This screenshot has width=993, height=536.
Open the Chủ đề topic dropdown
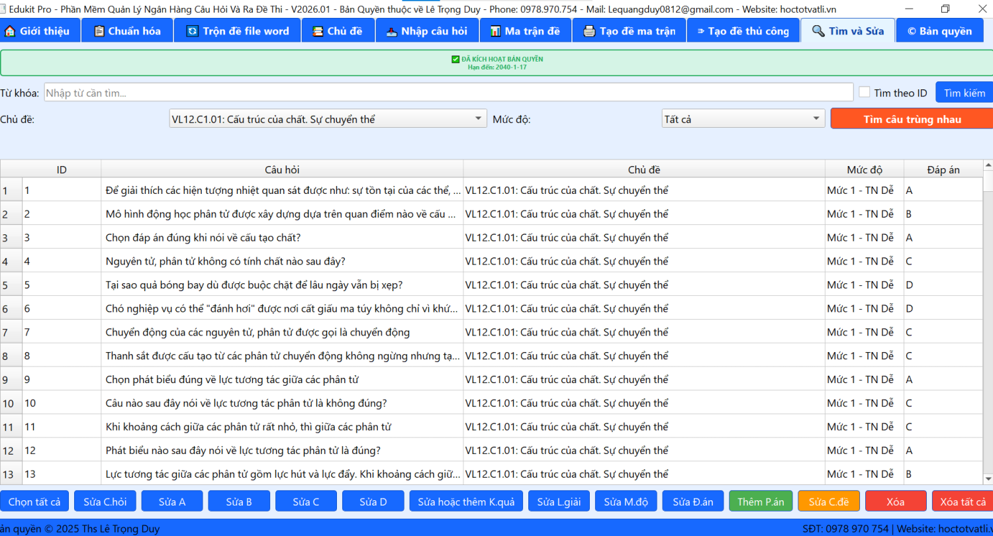(328, 119)
